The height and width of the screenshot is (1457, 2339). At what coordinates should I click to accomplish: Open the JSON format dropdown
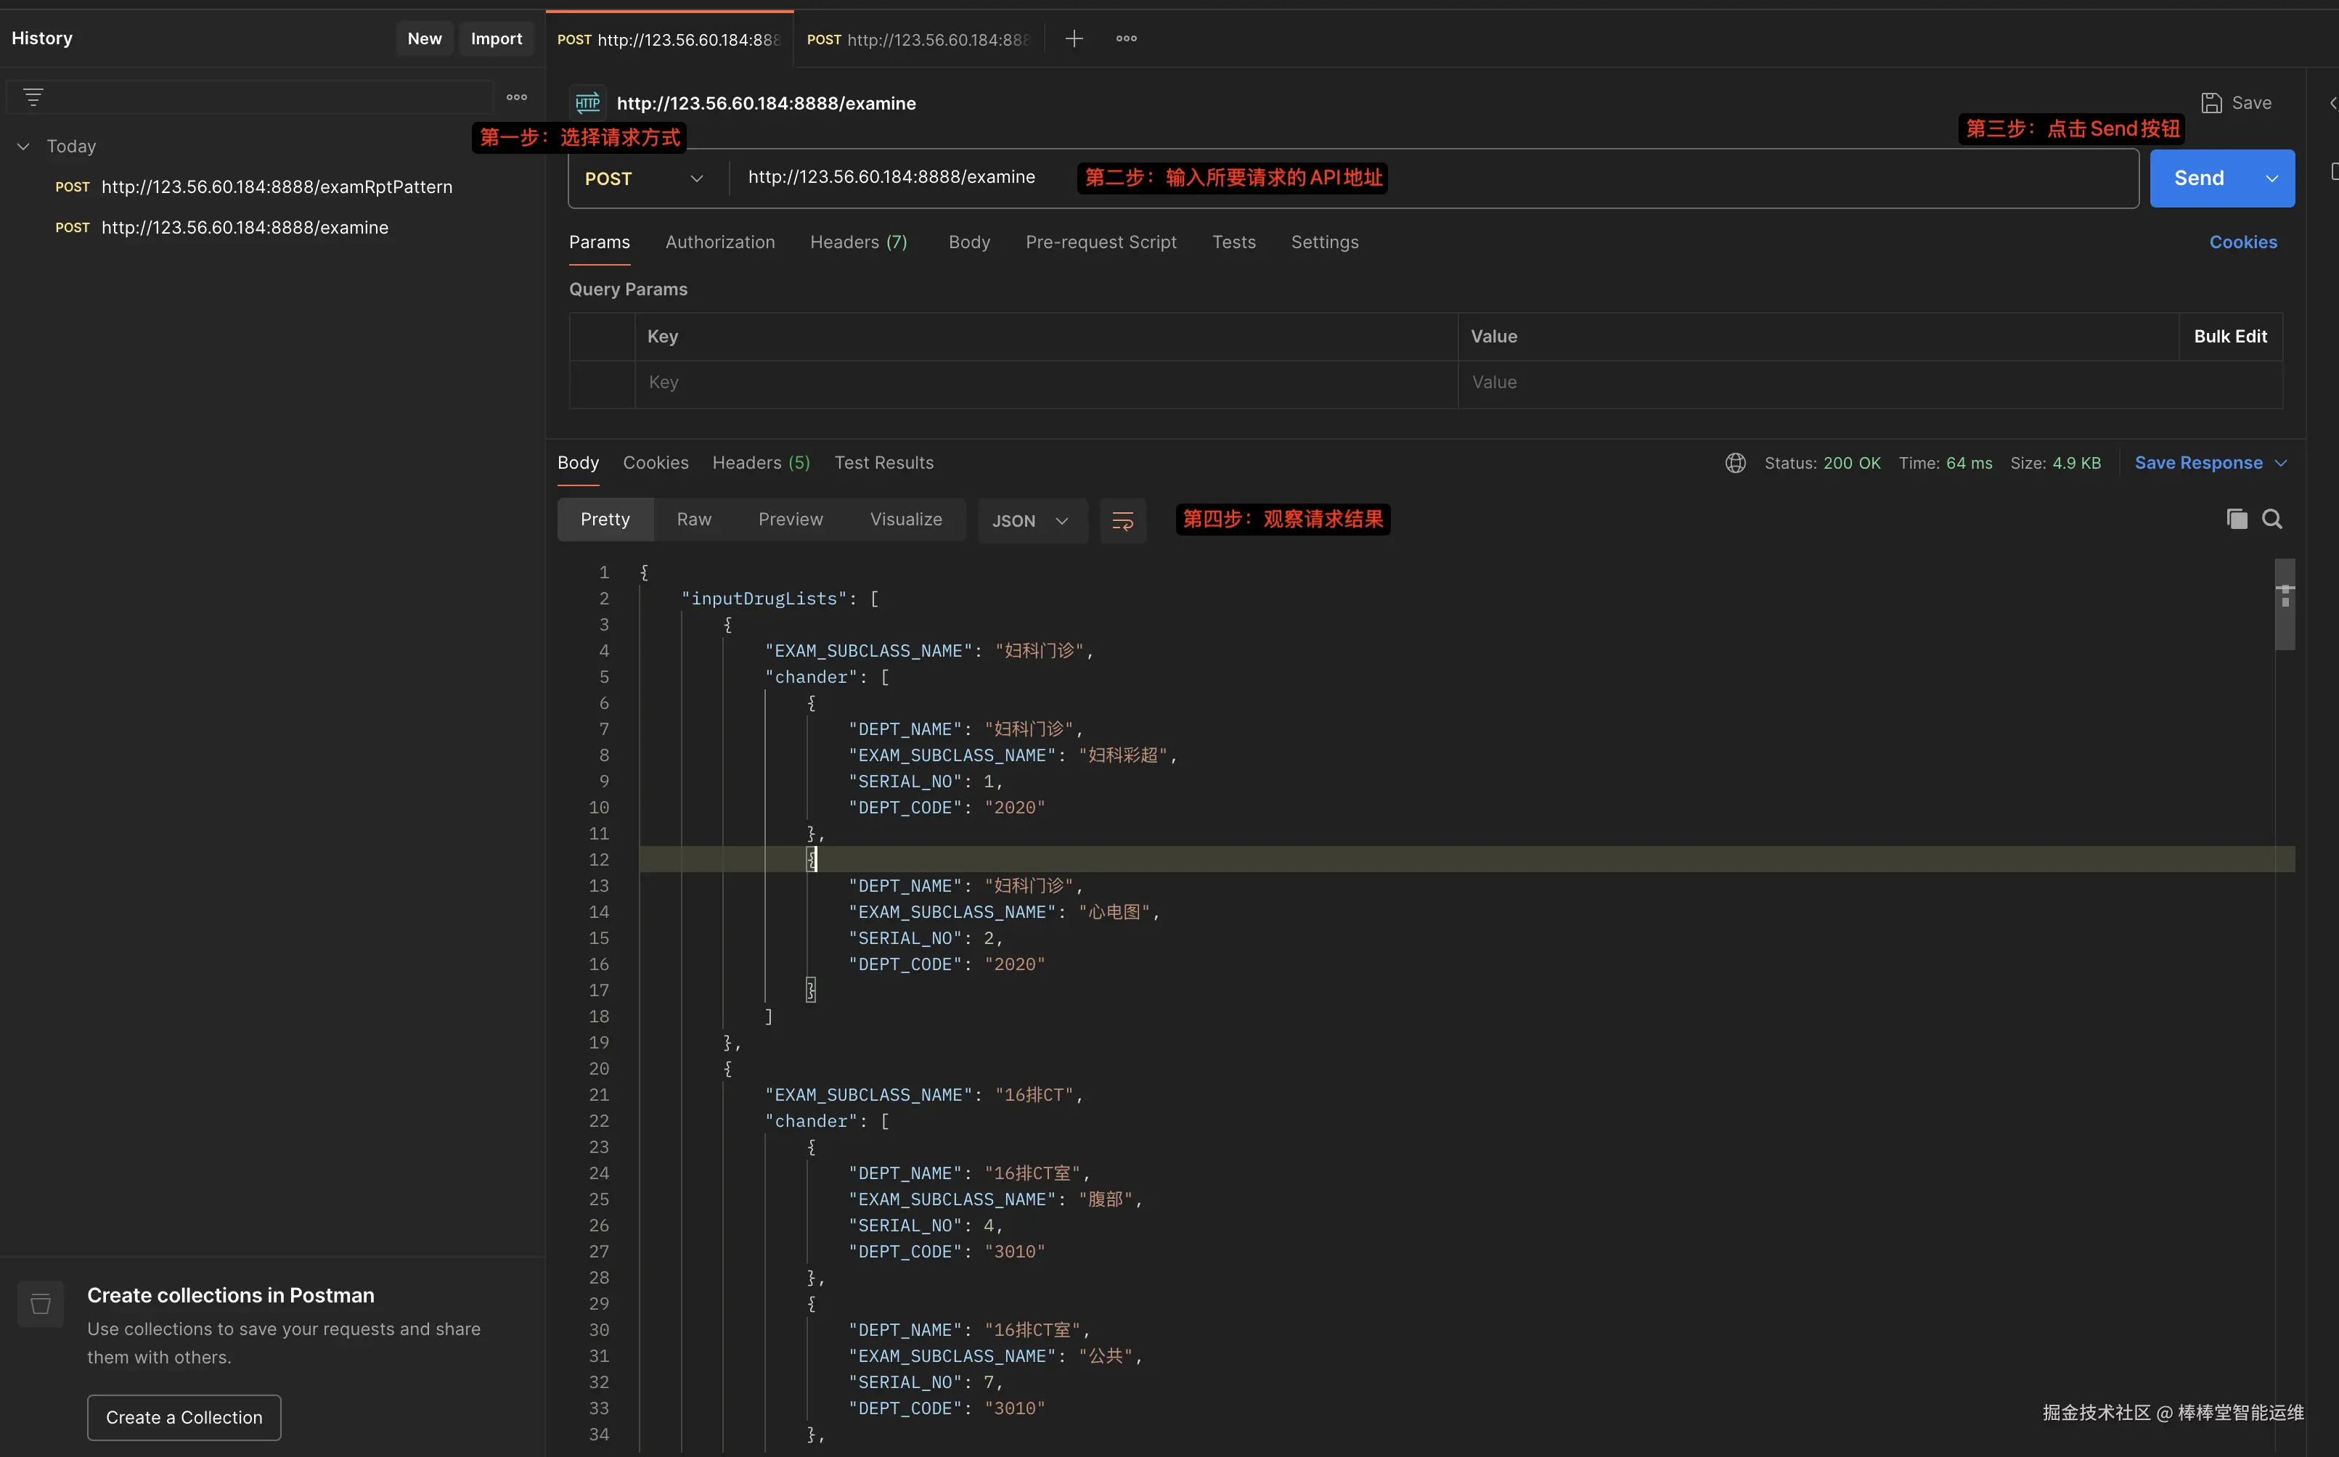point(1031,521)
